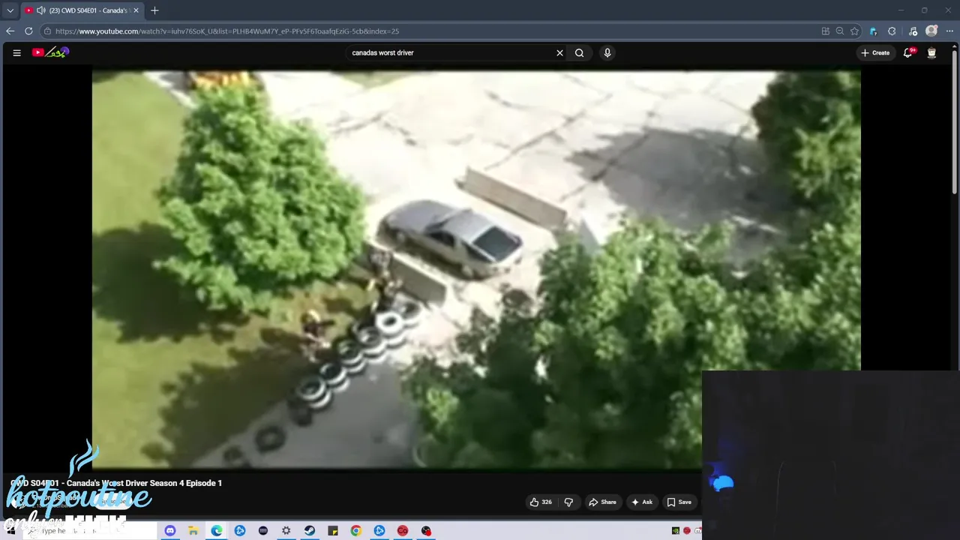Open Settings gear from the taskbar
This screenshot has width=960, height=540.
click(x=286, y=531)
